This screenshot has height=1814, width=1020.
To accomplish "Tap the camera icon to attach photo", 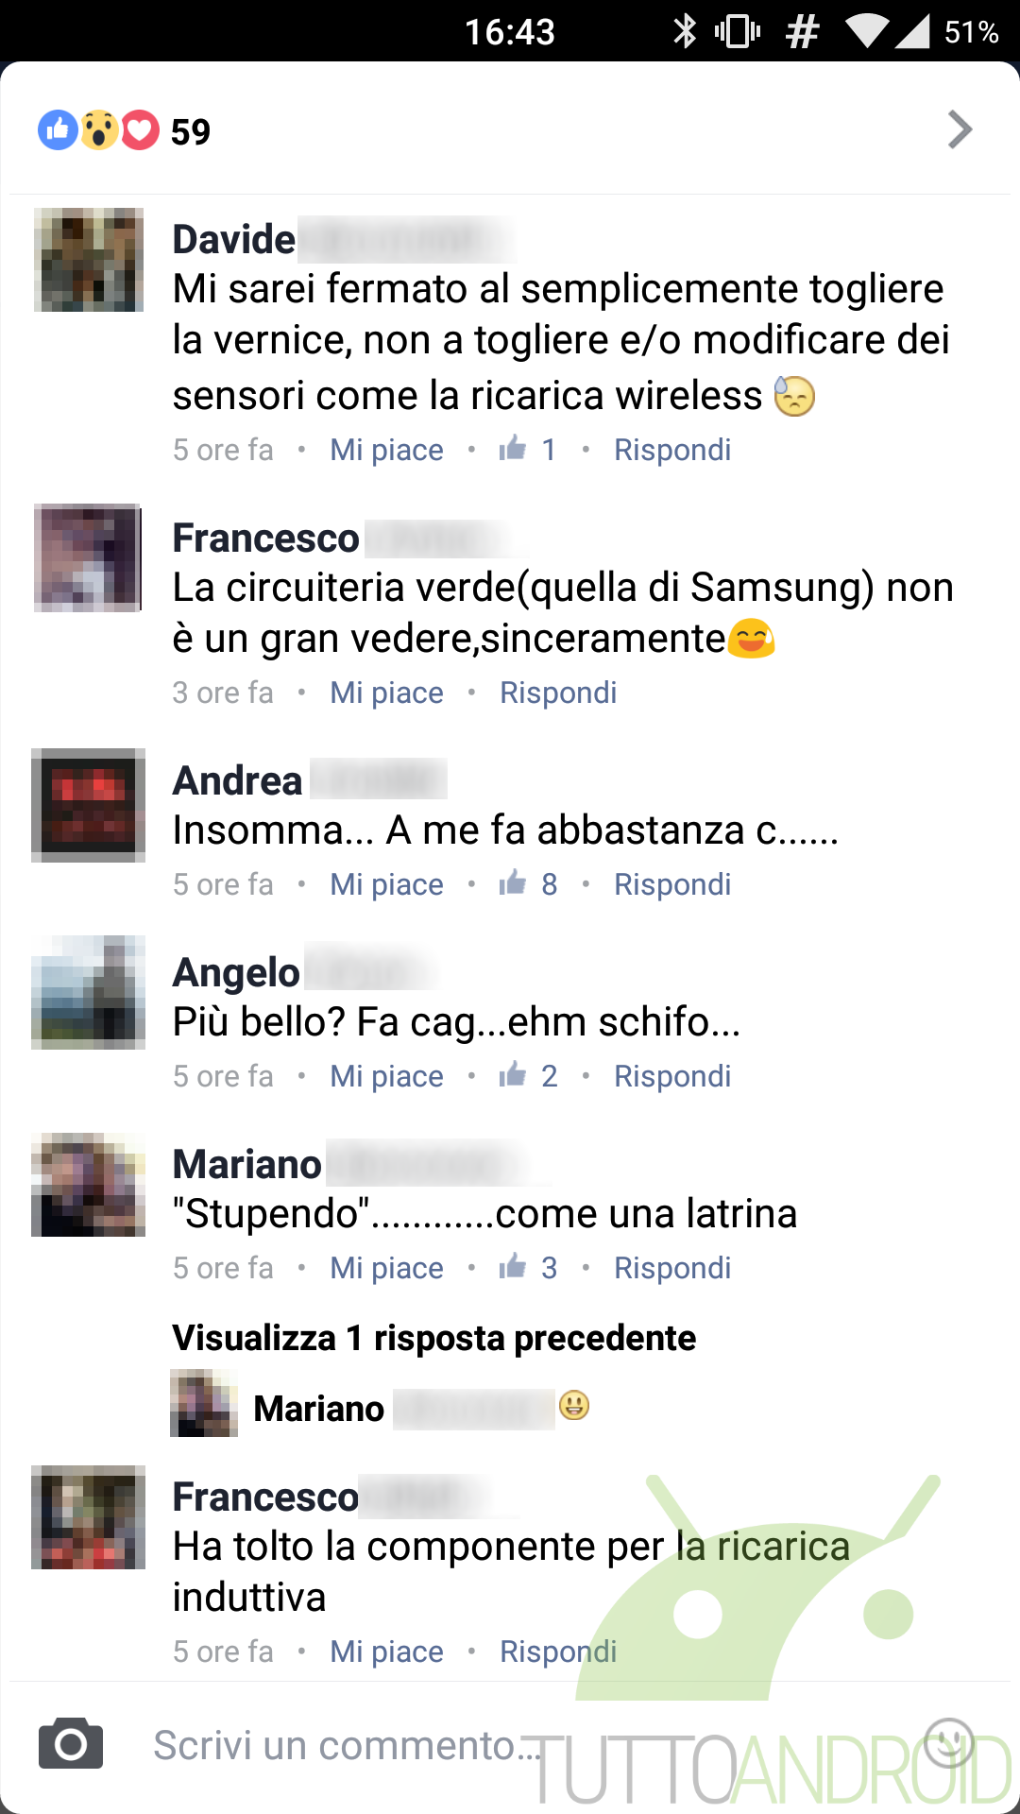I will pyautogui.click(x=71, y=1744).
